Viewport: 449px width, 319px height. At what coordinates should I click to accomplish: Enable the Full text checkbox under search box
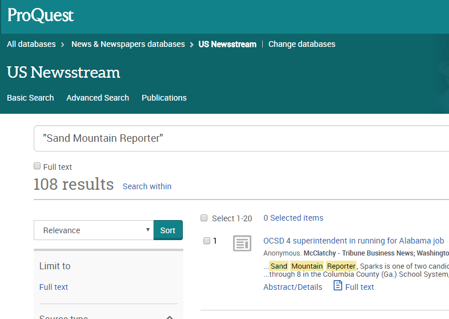(x=38, y=166)
